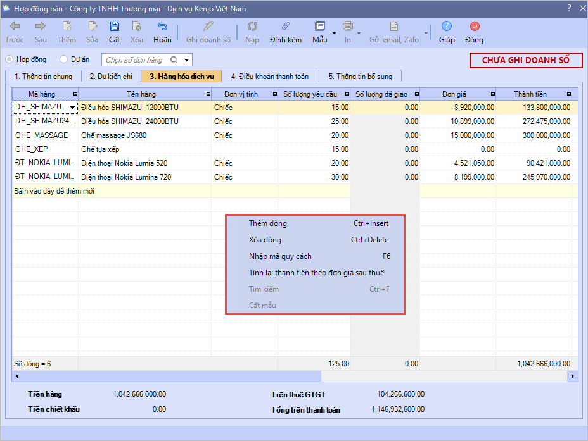Click the horizontal scrollbar right arrow
This screenshot has width=588, height=441.
572,376
